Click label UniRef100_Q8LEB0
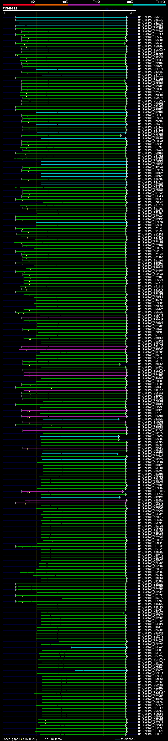The height and width of the screenshot is (741, 168). coord(151,384)
